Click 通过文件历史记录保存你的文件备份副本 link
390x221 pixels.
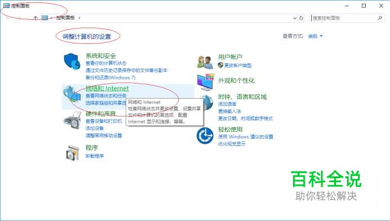click(126, 70)
